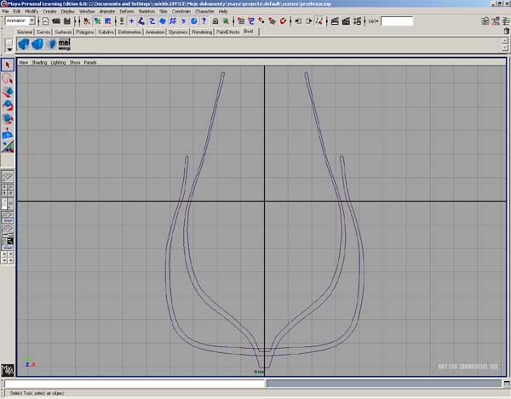Activate the Rotate tool in toolbox

pyautogui.click(x=8, y=105)
